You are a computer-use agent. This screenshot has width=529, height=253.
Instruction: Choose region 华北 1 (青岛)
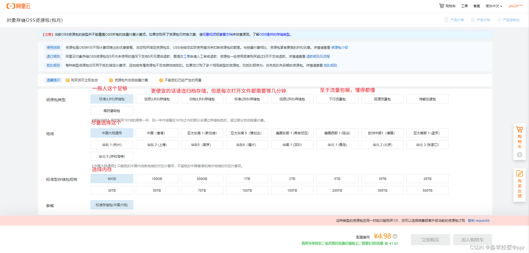pos(337,145)
